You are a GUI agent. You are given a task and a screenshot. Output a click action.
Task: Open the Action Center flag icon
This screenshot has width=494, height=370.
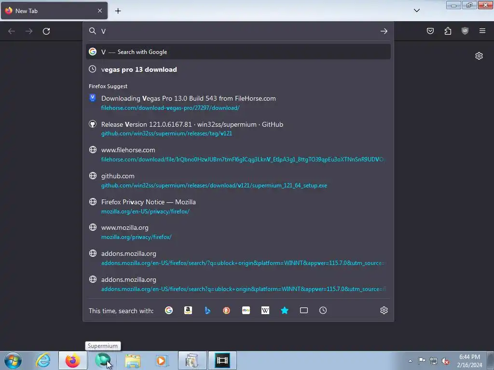point(422,360)
